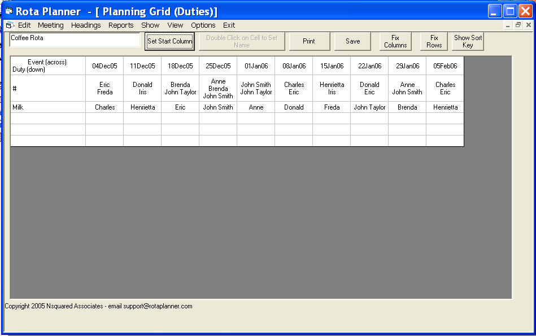Screen dimensions: 536x336
Task: Open the Meeting menu
Action: pyautogui.click(x=50, y=25)
